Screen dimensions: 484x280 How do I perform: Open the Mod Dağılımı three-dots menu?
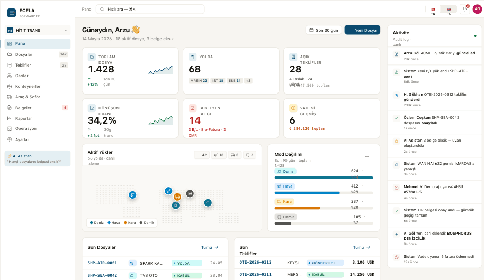[366, 157]
